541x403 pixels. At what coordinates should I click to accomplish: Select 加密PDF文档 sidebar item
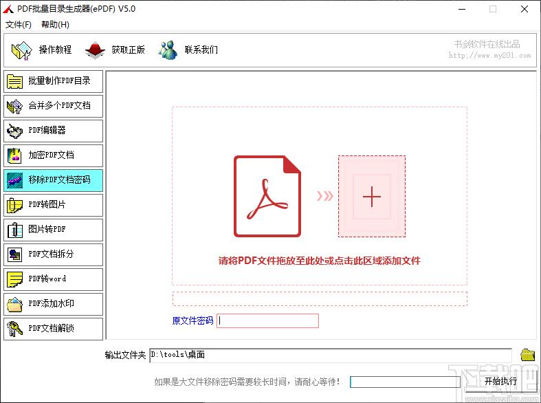pyautogui.click(x=54, y=155)
